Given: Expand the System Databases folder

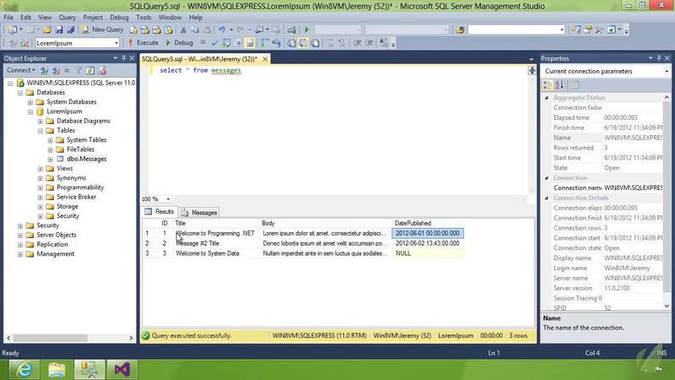Looking at the screenshot, I should click(x=30, y=102).
